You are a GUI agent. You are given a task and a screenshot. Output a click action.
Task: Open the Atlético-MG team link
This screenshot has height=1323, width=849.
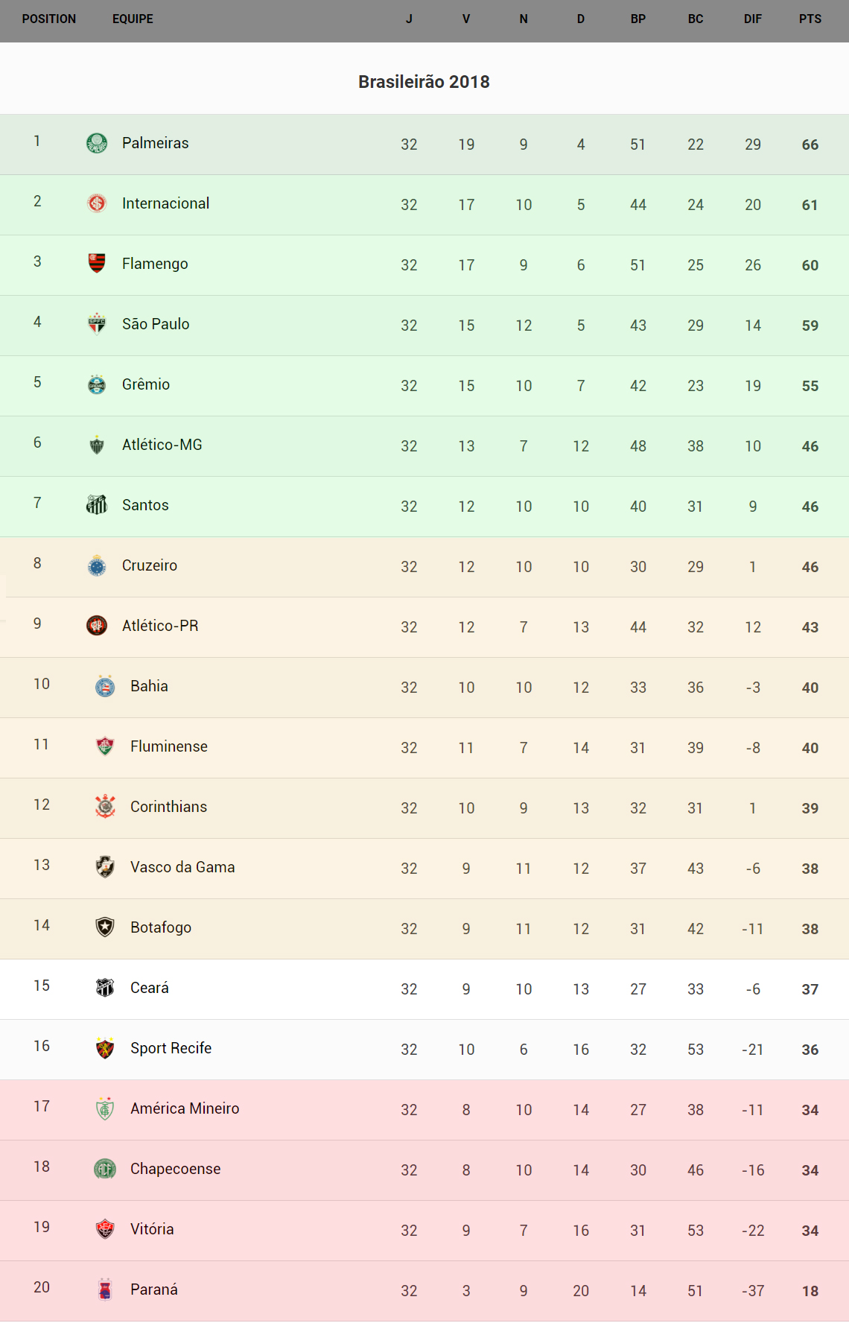[x=162, y=445]
